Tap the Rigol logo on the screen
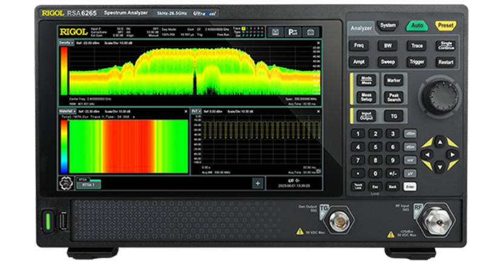Screen dimensions: 503x268 [x=73, y=32]
